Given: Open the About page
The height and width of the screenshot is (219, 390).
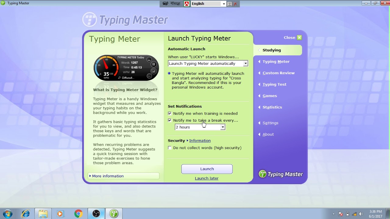Looking at the screenshot, I should click(x=268, y=134).
